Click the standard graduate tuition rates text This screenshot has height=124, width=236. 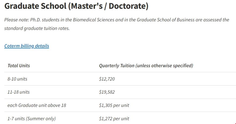tap(37, 28)
